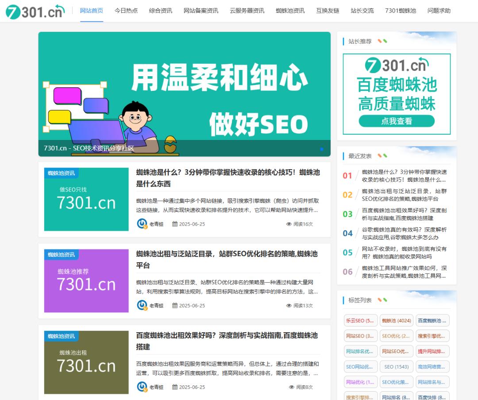
Task: Click author name 老青蛙 under 蜘蛛池是什么 article
Action: click(x=156, y=224)
